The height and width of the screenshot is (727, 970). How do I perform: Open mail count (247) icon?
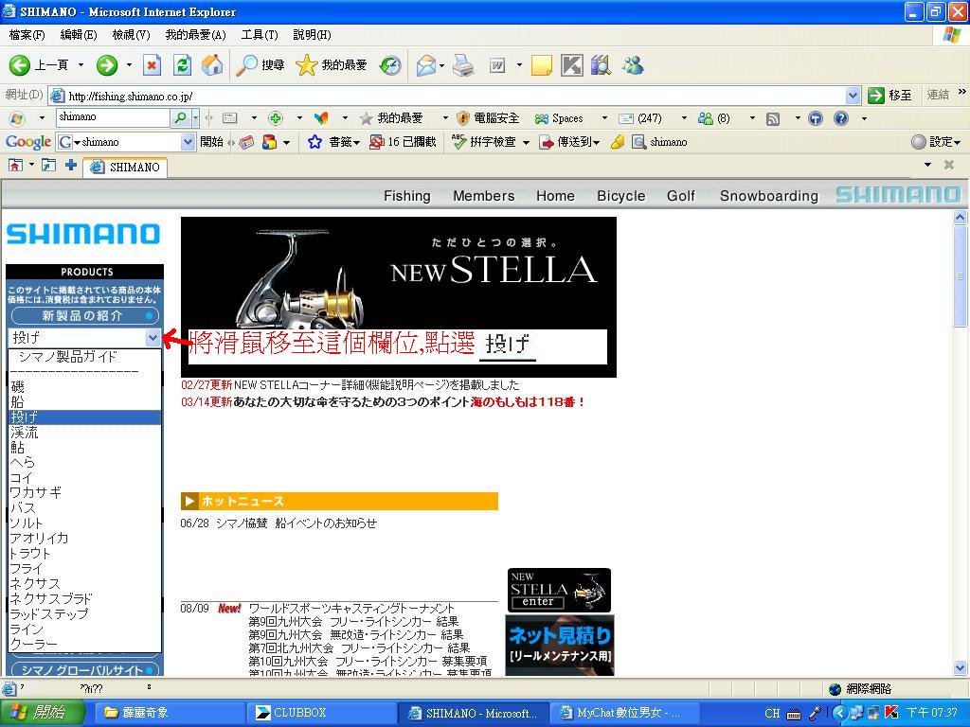coord(640,118)
